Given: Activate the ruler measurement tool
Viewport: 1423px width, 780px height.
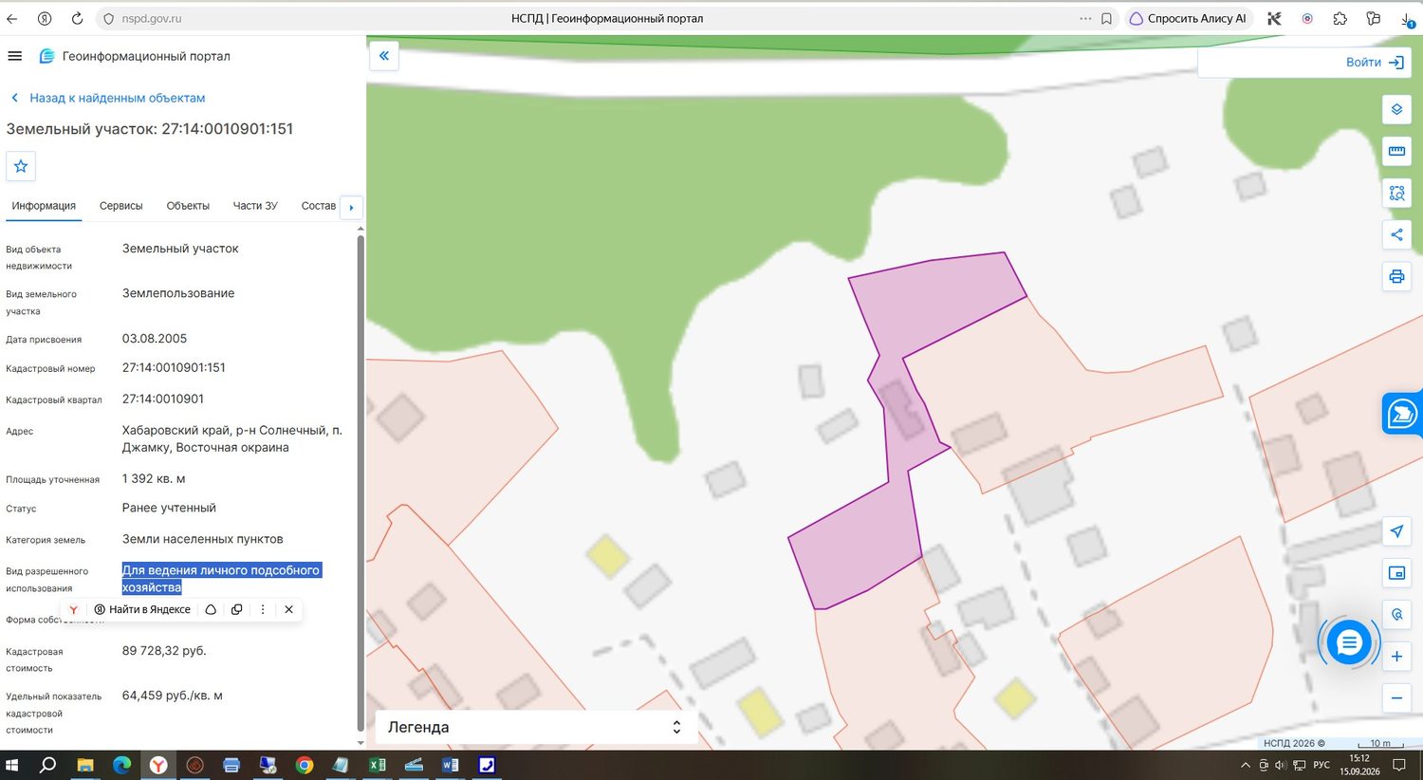Looking at the screenshot, I should click(1396, 151).
